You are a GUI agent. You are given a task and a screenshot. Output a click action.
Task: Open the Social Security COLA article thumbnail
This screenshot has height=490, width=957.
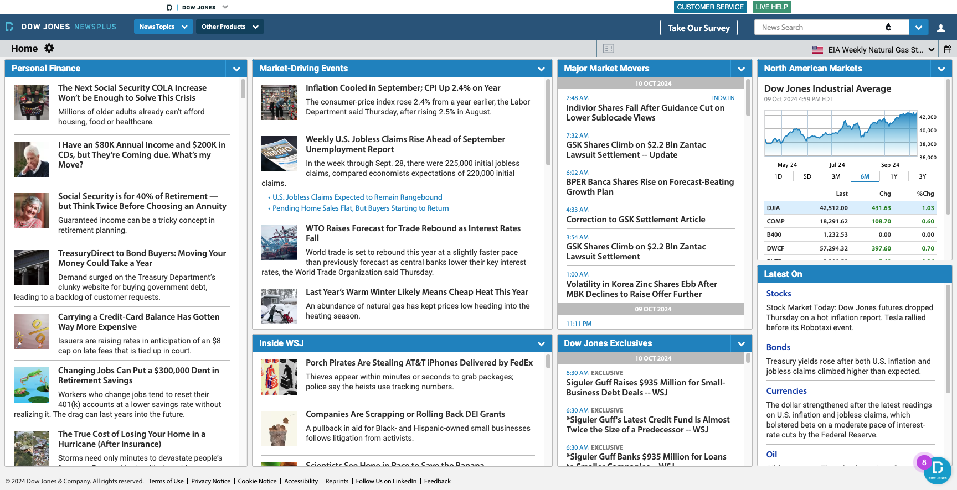click(32, 102)
